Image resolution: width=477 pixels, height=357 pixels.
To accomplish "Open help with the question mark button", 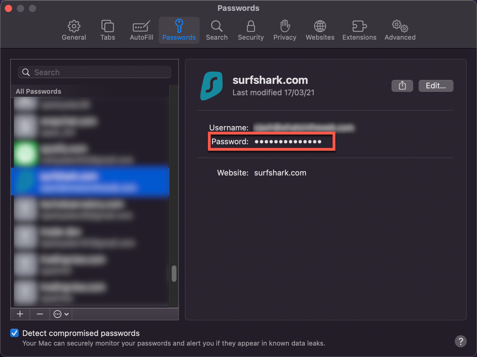I will pos(460,341).
